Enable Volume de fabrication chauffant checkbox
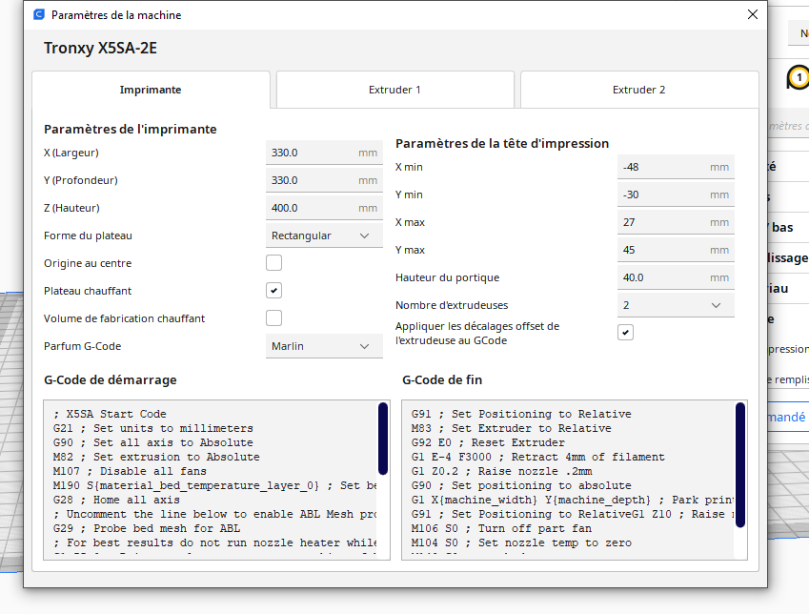This screenshot has height=614, width=809. (x=274, y=318)
